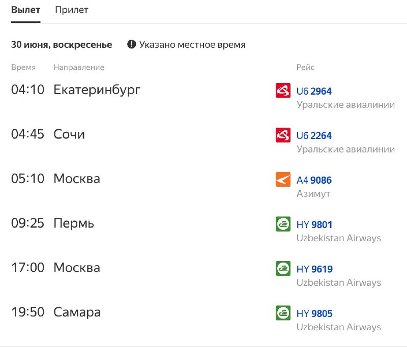Viewport: 407px width, 347px height.
Task: Open flight U6 2964 link
Action: tap(314, 91)
